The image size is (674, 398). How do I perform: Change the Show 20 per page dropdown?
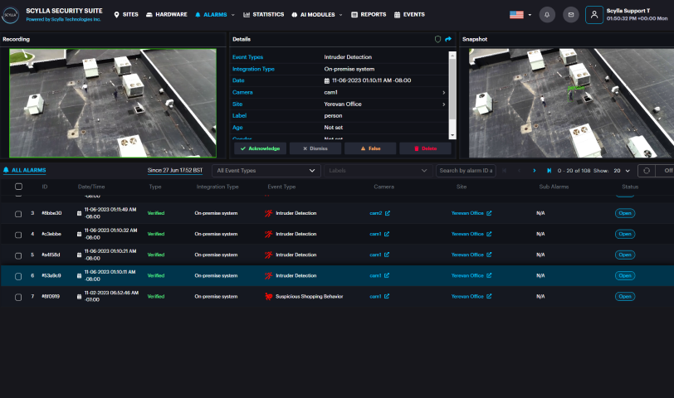622,171
